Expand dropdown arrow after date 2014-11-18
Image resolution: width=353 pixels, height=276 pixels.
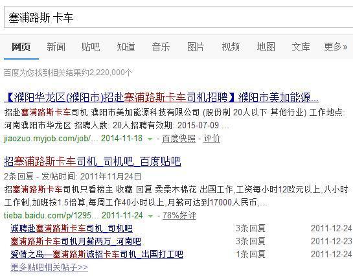[150, 139]
